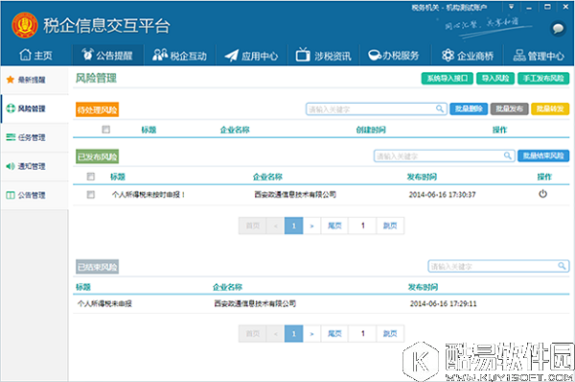Click 批量结束风险 button
Image resolution: width=575 pixels, height=382 pixels.
pos(543,155)
